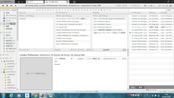Viewport: 174px width, 98px height.
Task: Rate the track using the stars
Action: [136, 5]
